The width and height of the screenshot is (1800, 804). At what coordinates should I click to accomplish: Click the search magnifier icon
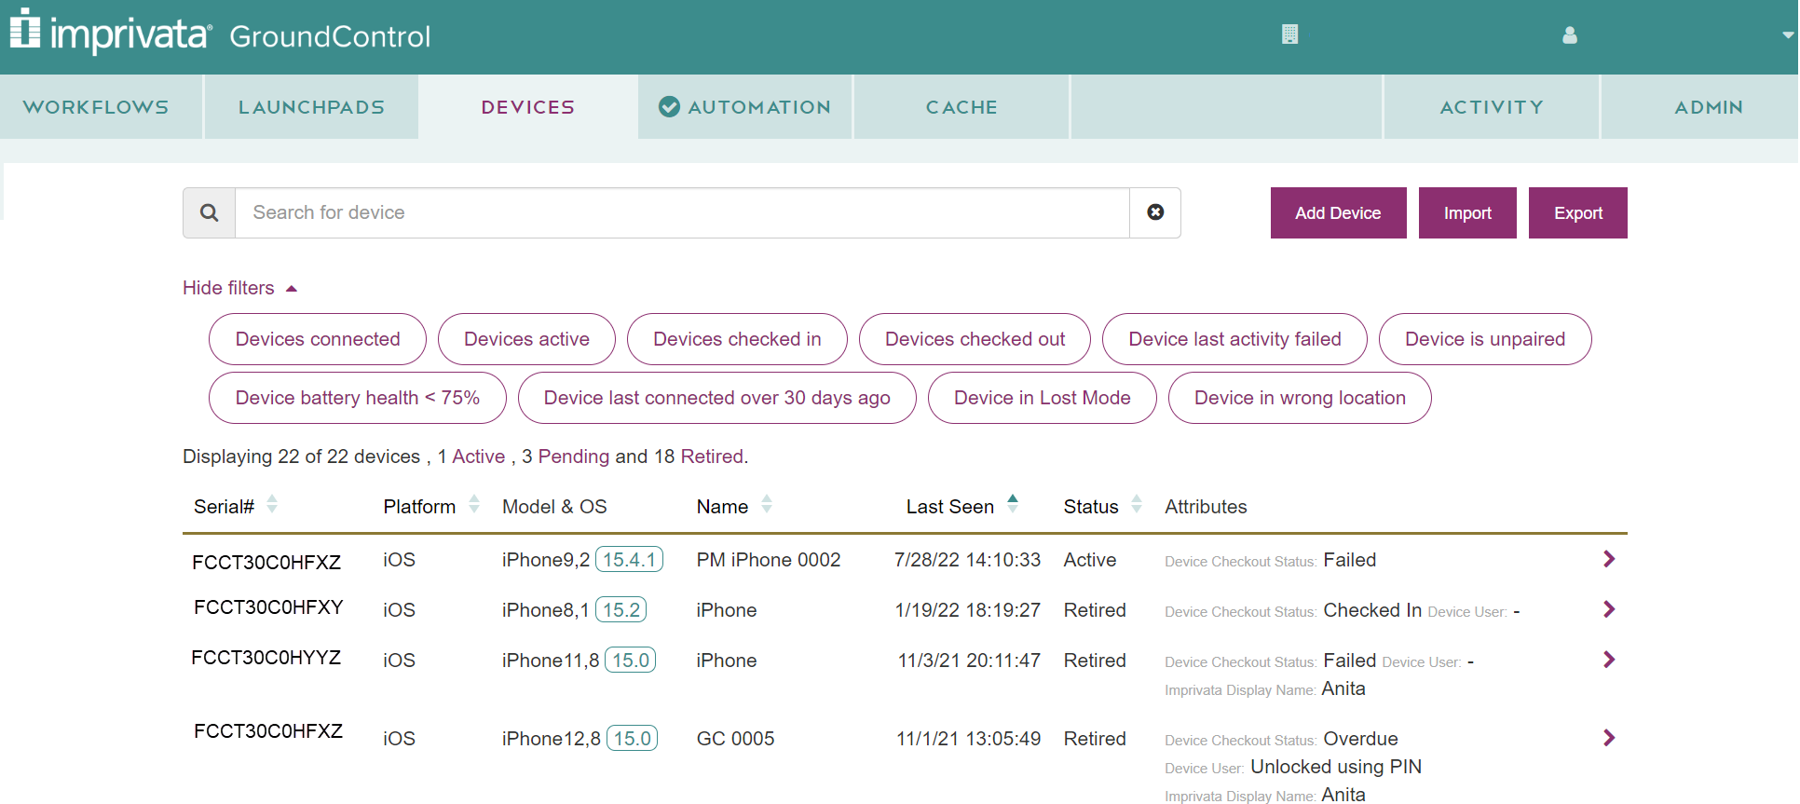pyautogui.click(x=210, y=212)
